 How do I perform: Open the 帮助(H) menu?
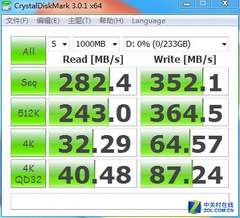point(111,21)
